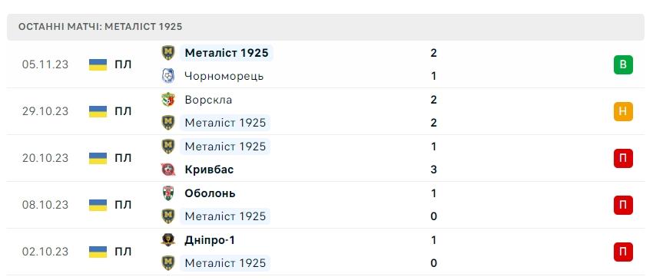Open the Дніпро-1 team link

(210, 240)
